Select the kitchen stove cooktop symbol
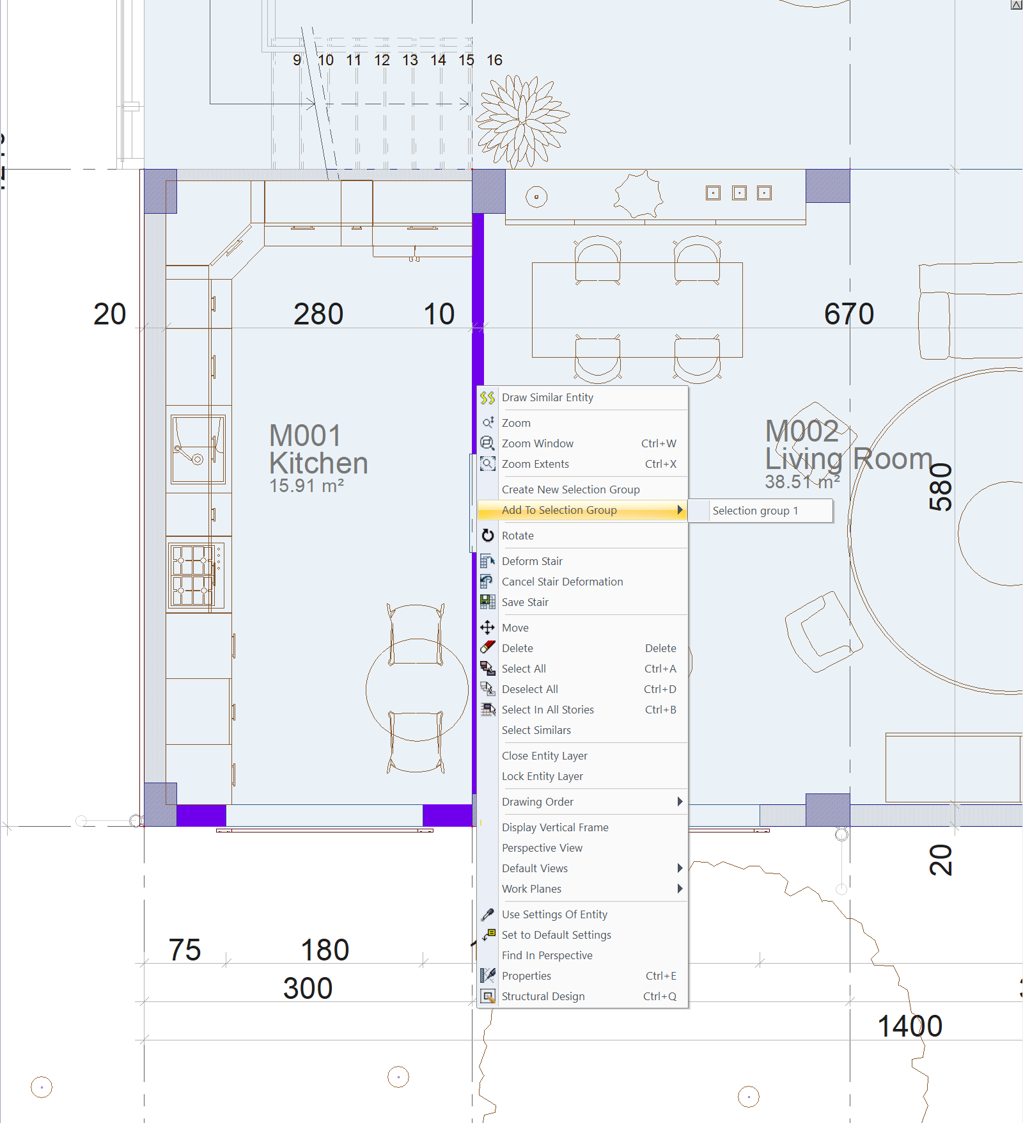 point(198,574)
